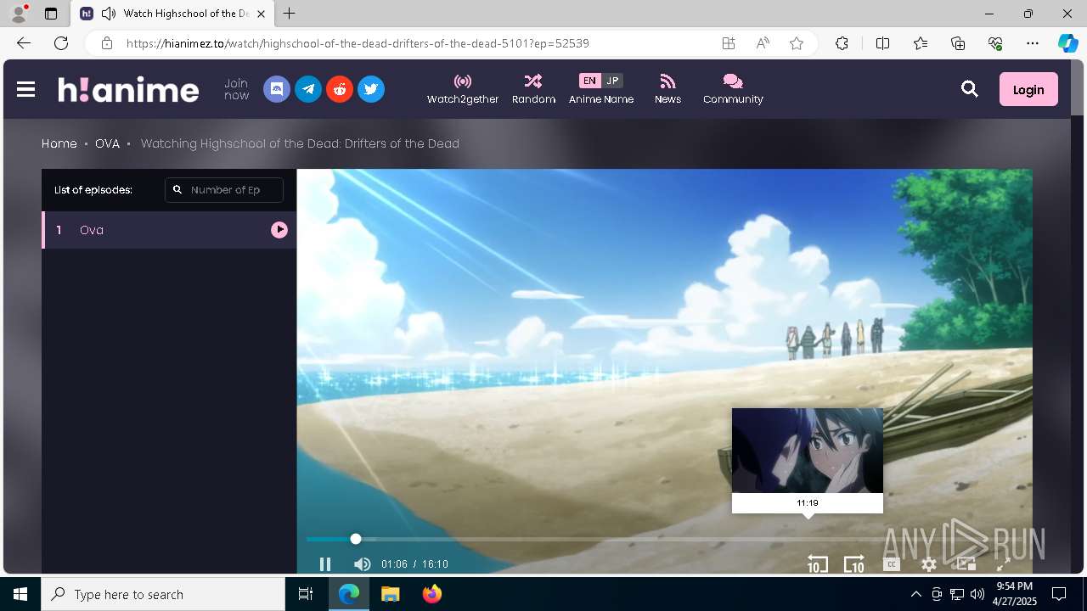Go to Home breadcrumb
Viewport: 1087px width, 611px height.
pyautogui.click(x=59, y=143)
